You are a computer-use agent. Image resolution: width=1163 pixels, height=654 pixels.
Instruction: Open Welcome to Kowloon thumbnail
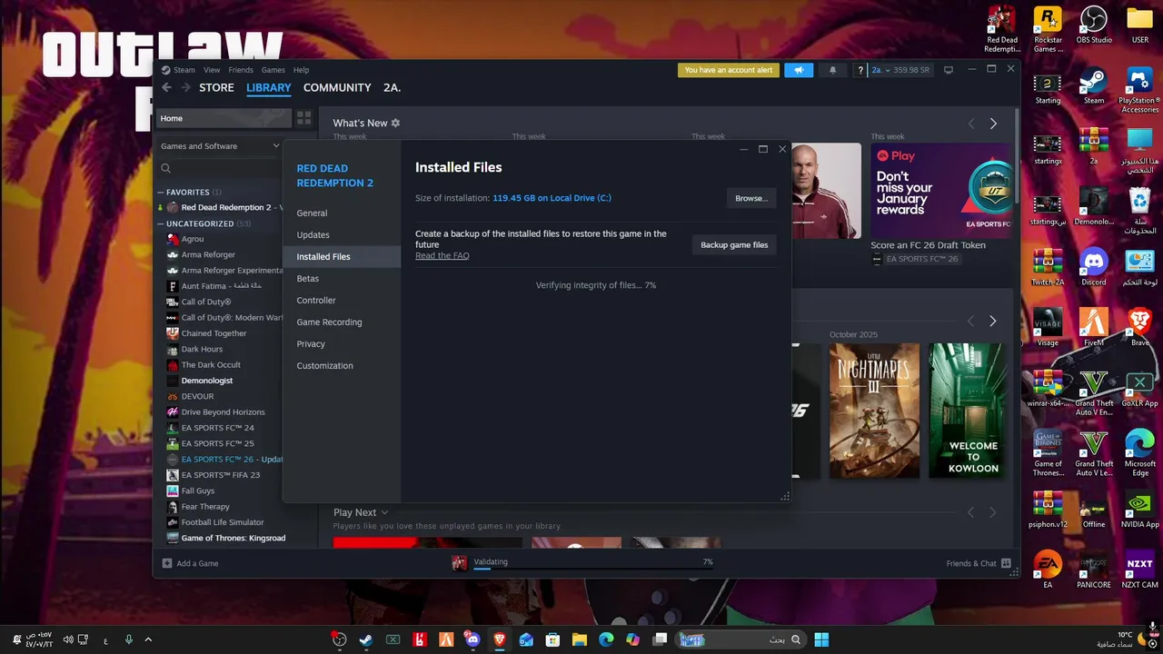point(967,411)
